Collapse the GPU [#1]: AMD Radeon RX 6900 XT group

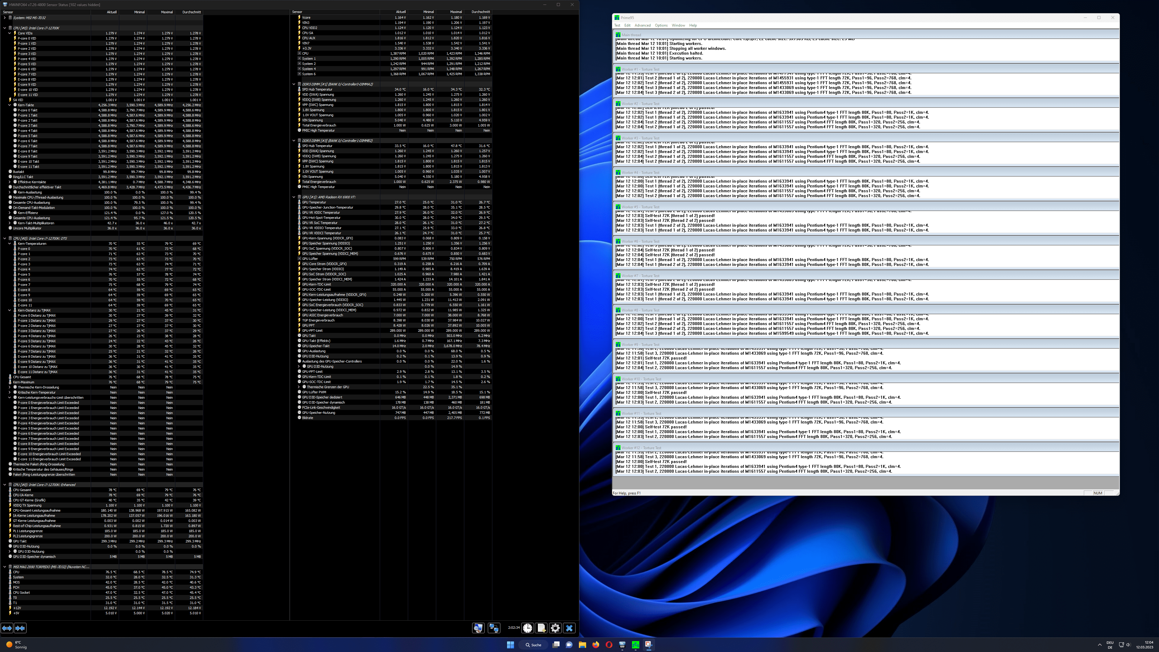pyautogui.click(x=294, y=197)
